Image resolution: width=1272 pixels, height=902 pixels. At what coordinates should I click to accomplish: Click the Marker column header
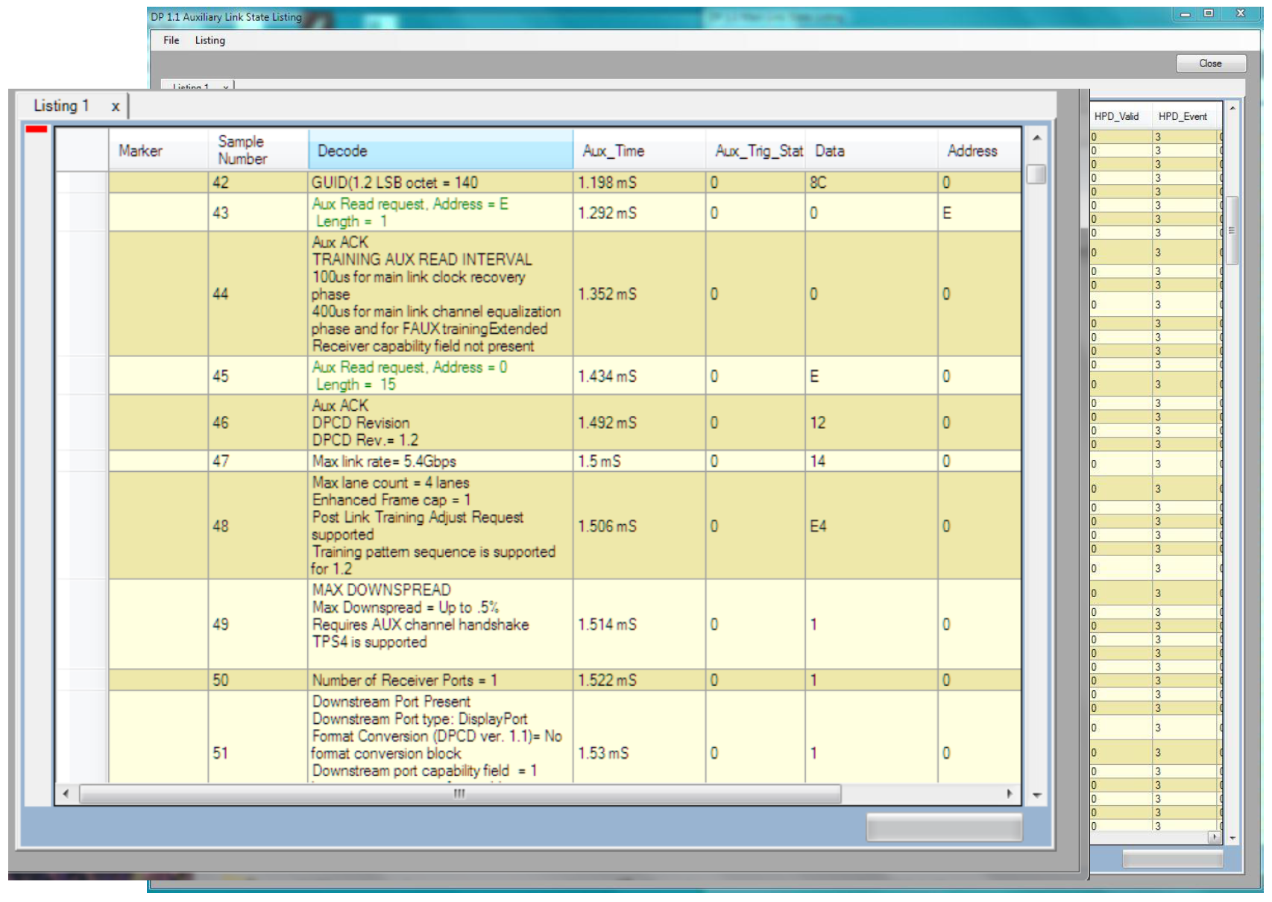coord(159,151)
